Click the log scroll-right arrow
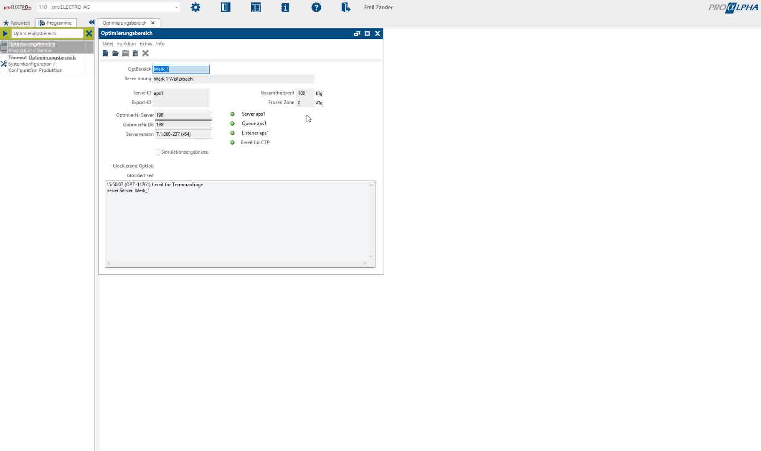Viewport: 761px width, 451px height. (365, 264)
